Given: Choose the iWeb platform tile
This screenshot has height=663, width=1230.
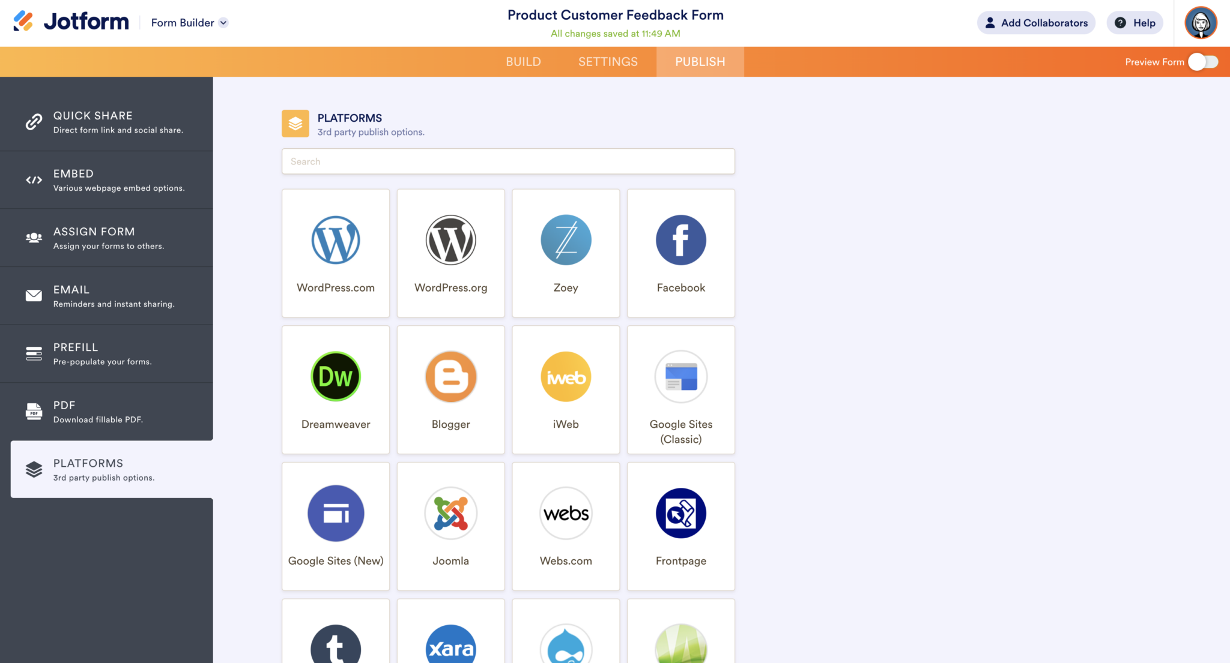Looking at the screenshot, I should tap(565, 389).
